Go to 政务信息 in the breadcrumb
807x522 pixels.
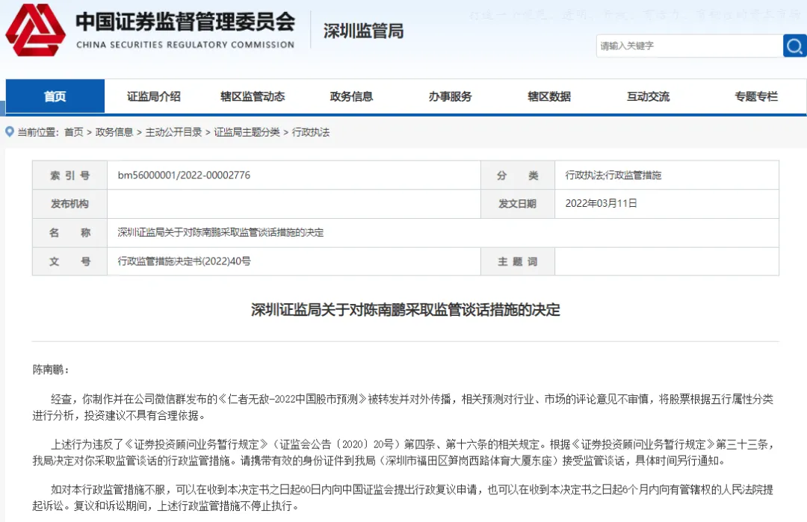pos(114,132)
